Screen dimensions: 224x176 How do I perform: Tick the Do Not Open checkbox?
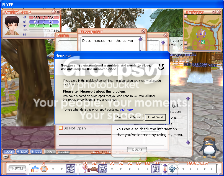pos(61,128)
